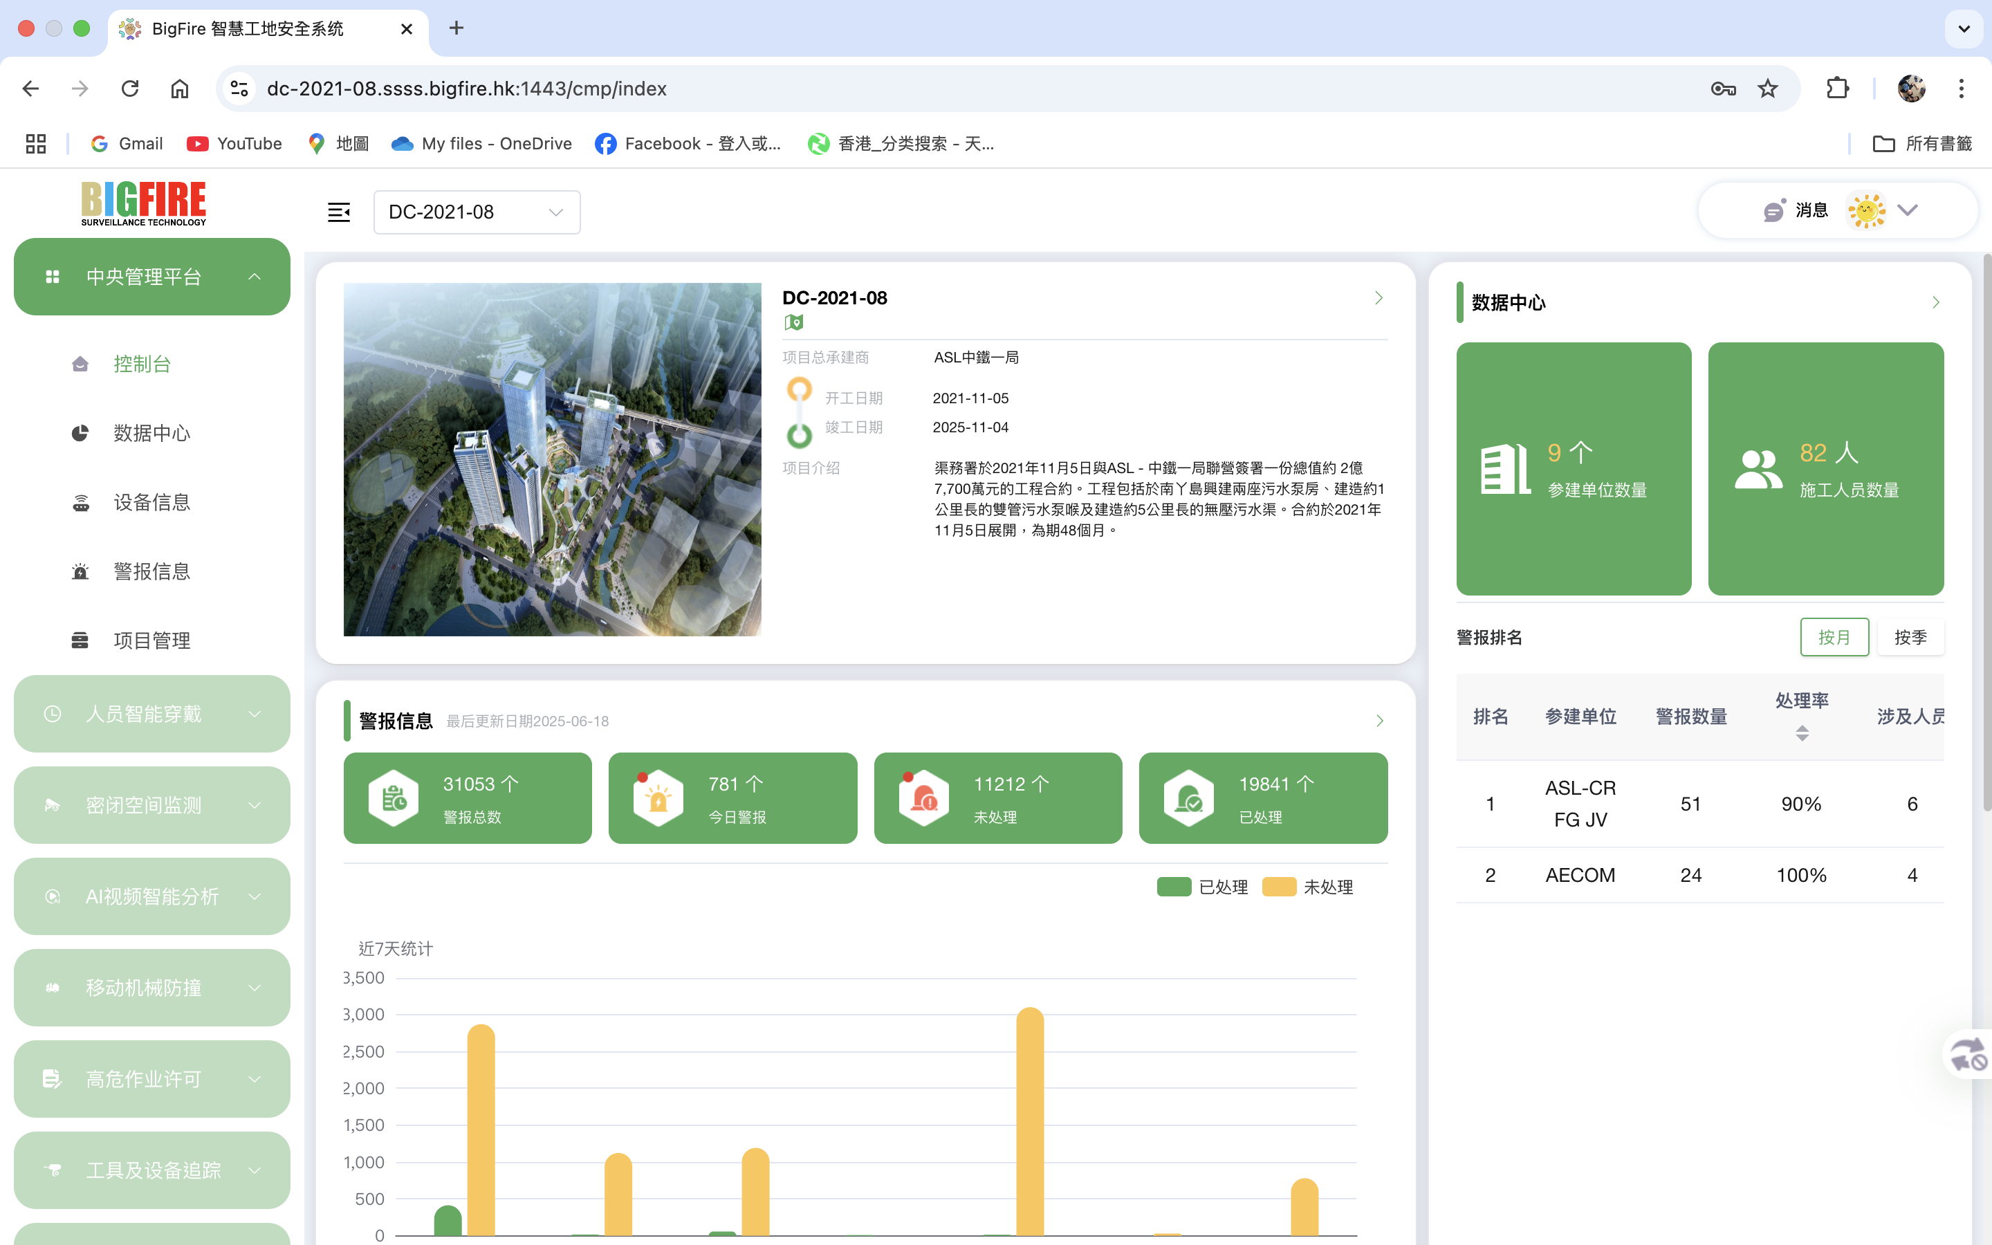Image resolution: width=1992 pixels, height=1245 pixels.
Task: Click the 已处理 checked hexagon icon
Action: pyautogui.click(x=1188, y=798)
